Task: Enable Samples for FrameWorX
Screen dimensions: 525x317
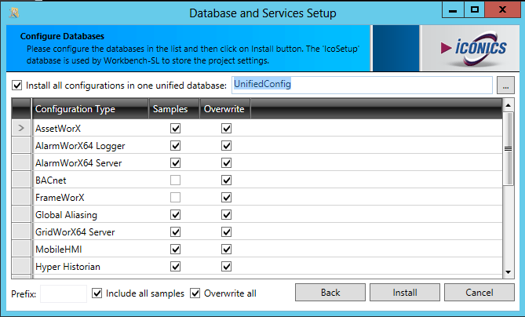Action: pyautogui.click(x=176, y=198)
